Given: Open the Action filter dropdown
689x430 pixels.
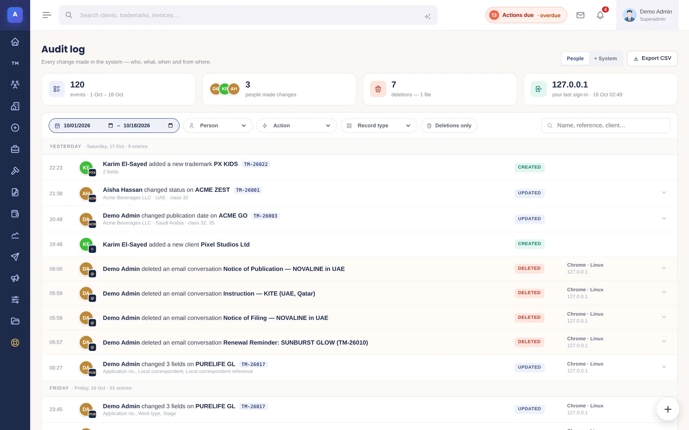Looking at the screenshot, I should point(297,126).
